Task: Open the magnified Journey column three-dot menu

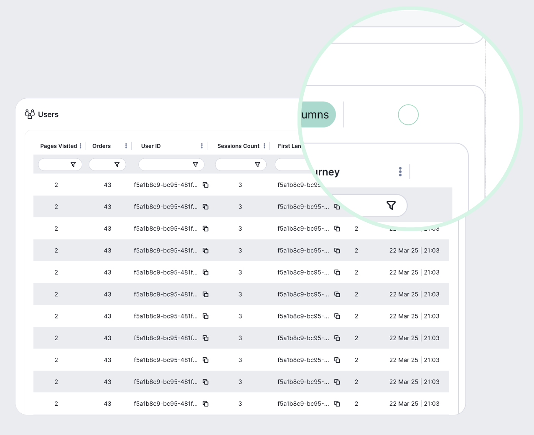Action: (x=400, y=171)
